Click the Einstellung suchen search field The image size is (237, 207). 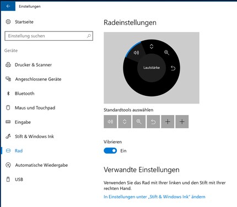[49, 36]
